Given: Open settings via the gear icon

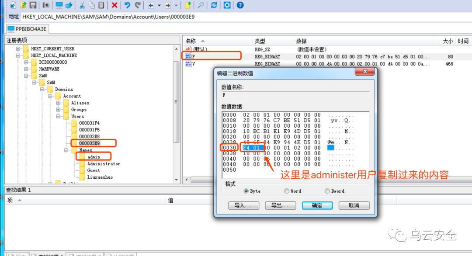Looking at the screenshot, I should (x=227, y=5).
